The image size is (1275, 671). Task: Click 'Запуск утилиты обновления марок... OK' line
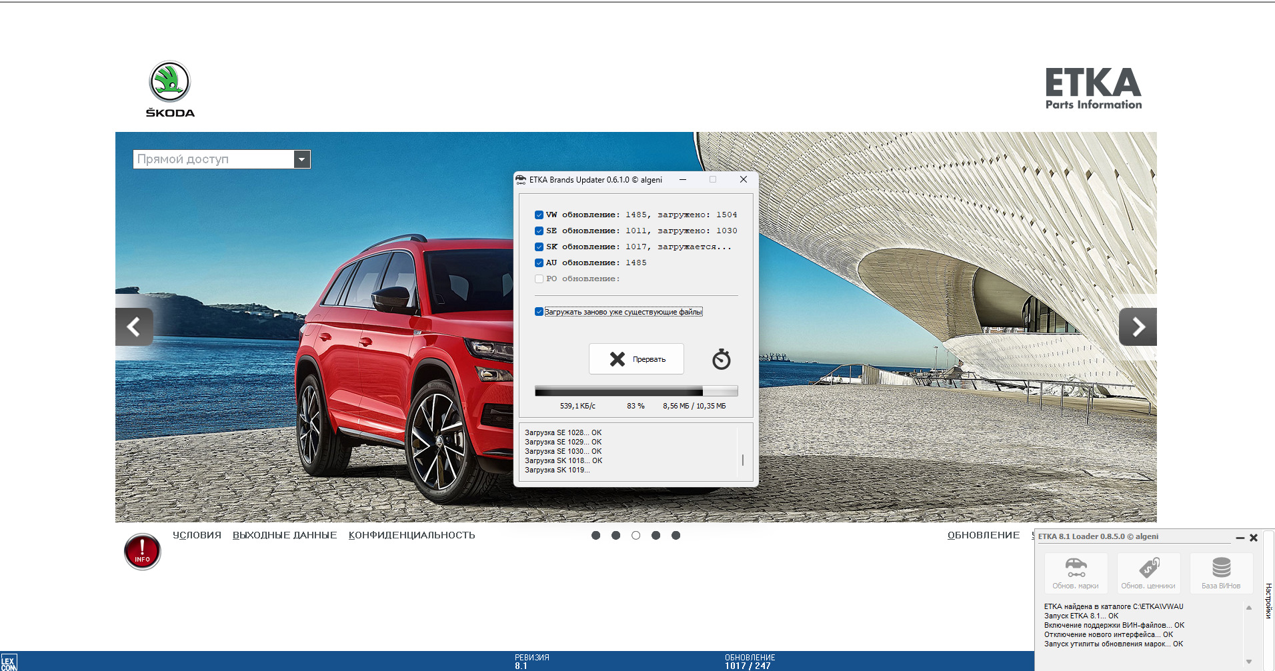coord(1114,644)
